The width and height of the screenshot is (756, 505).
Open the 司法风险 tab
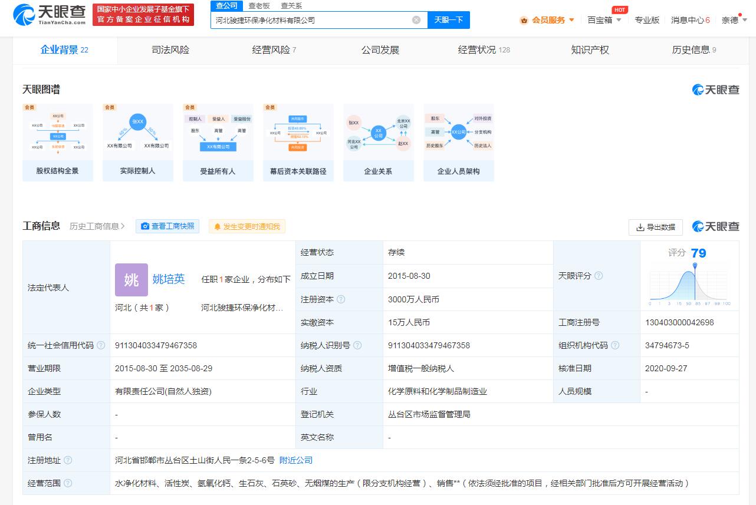point(170,50)
